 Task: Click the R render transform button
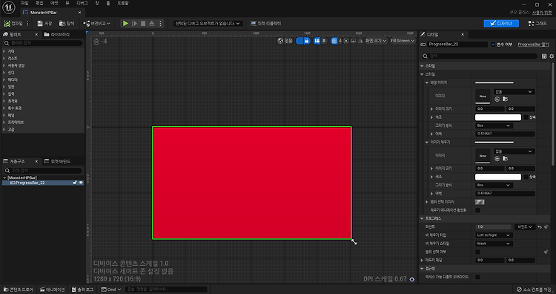[x=324, y=41]
